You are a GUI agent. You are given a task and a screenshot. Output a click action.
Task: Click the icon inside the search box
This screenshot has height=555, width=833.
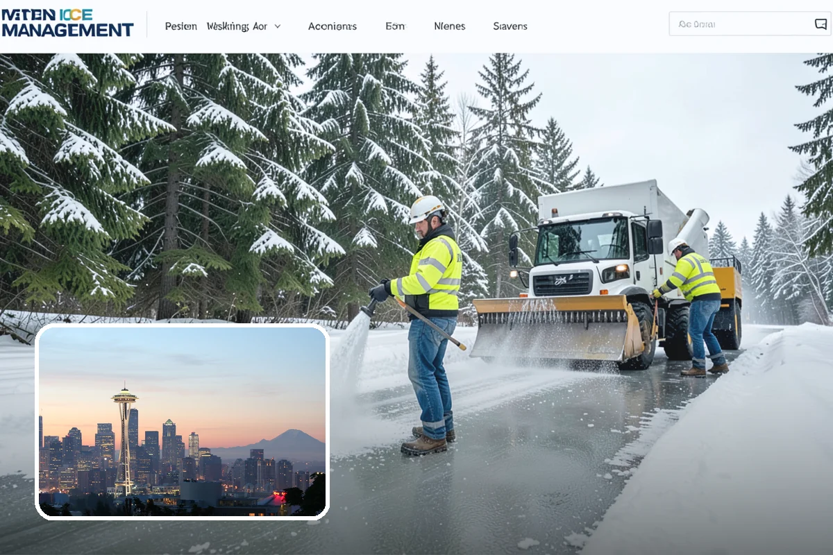click(821, 24)
